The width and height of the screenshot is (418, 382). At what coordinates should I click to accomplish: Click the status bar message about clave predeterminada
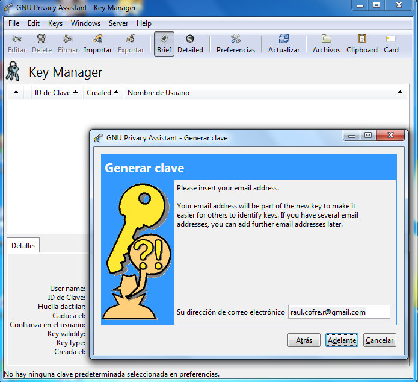112,374
